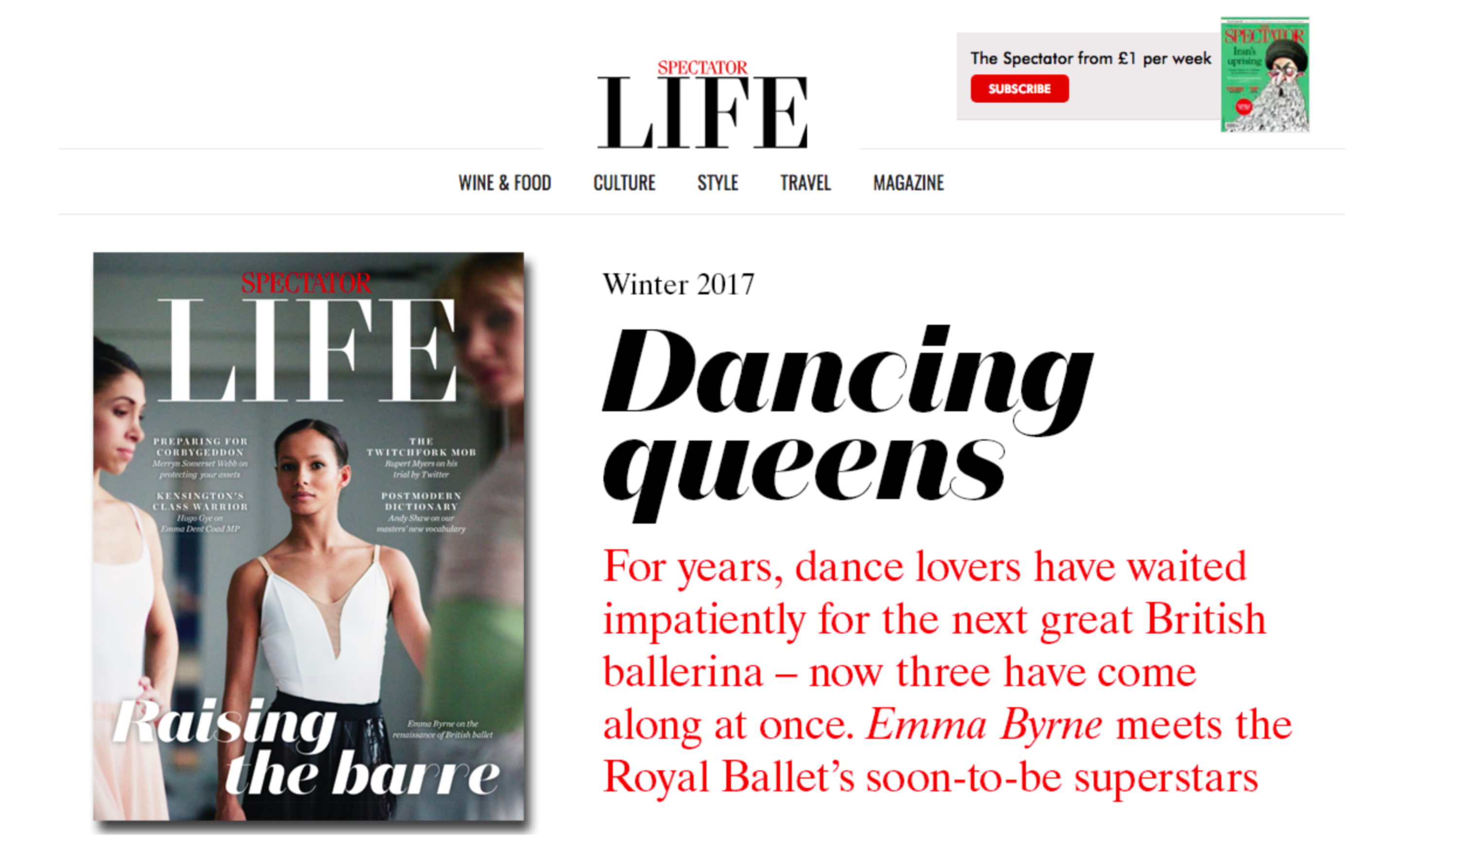Click 'The Spectator from £1 per week' text
Viewport: 1458px width, 850px height.
[1091, 58]
